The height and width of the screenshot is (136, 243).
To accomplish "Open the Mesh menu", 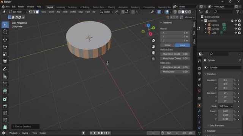I will tap(65, 12).
